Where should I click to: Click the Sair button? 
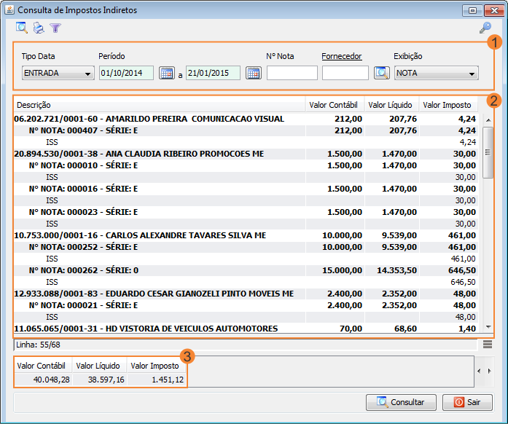[x=467, y=402]
